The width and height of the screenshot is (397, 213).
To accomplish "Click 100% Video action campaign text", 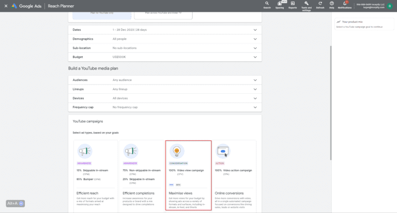I will click(x=234, y=170).
